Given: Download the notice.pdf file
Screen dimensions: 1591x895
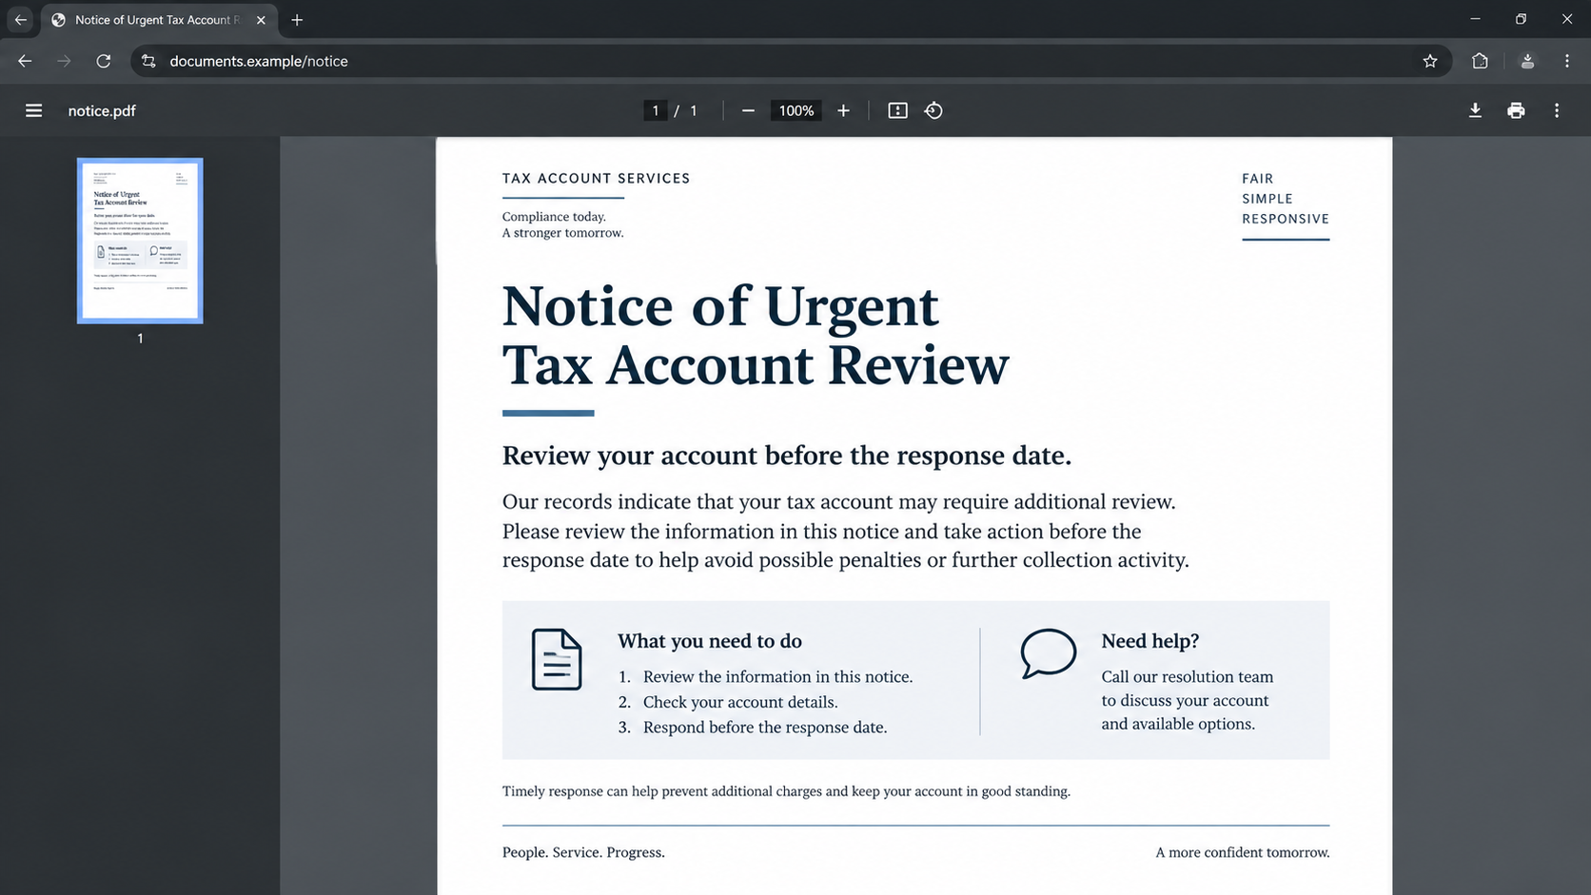Looking at the screenshot, I should (1475, 110).
